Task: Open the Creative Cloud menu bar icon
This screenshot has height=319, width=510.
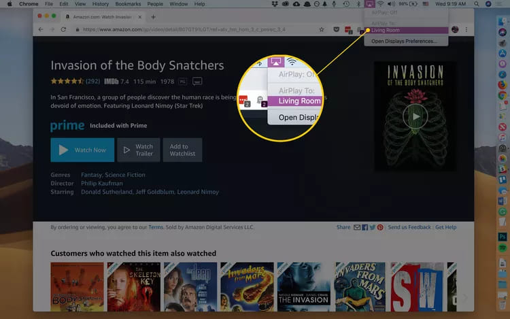Action: pyautogui.click(x=285, y=4)
